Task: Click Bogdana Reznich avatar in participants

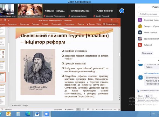Action: pos(140,39)
